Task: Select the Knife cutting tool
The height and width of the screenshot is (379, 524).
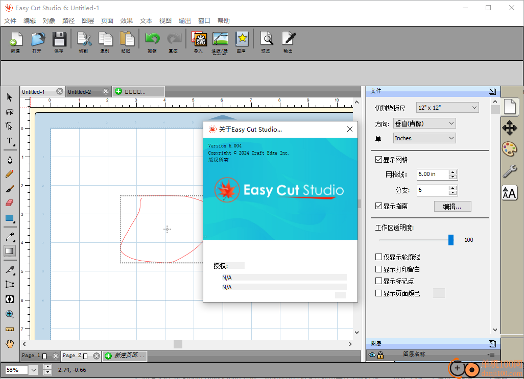Action: (x=10, y=269)
